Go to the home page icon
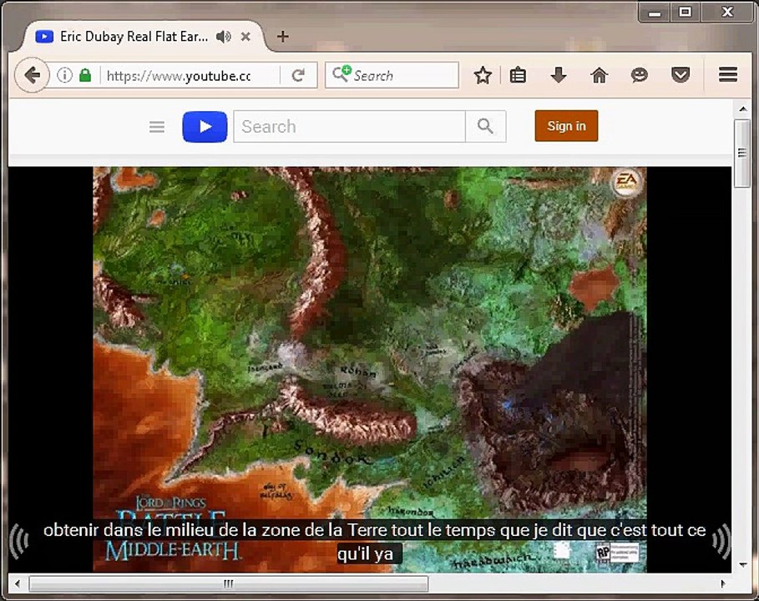759x601 pixels. (600, 75)
